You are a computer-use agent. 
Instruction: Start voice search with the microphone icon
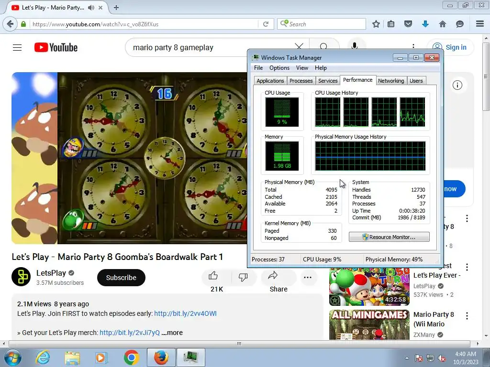(x=354, y=47)
